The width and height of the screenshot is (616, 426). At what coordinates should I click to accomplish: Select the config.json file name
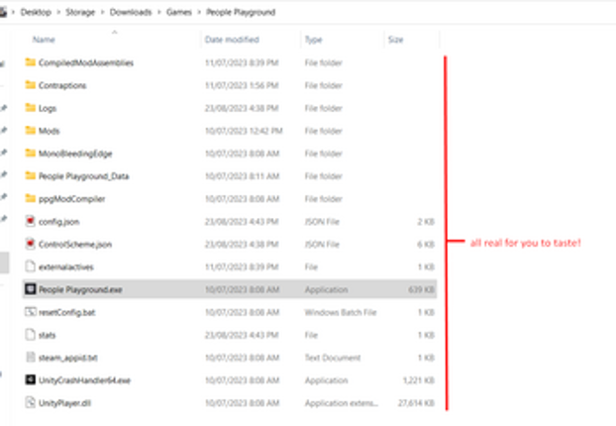pyautogui.click(x=59, y=222)
